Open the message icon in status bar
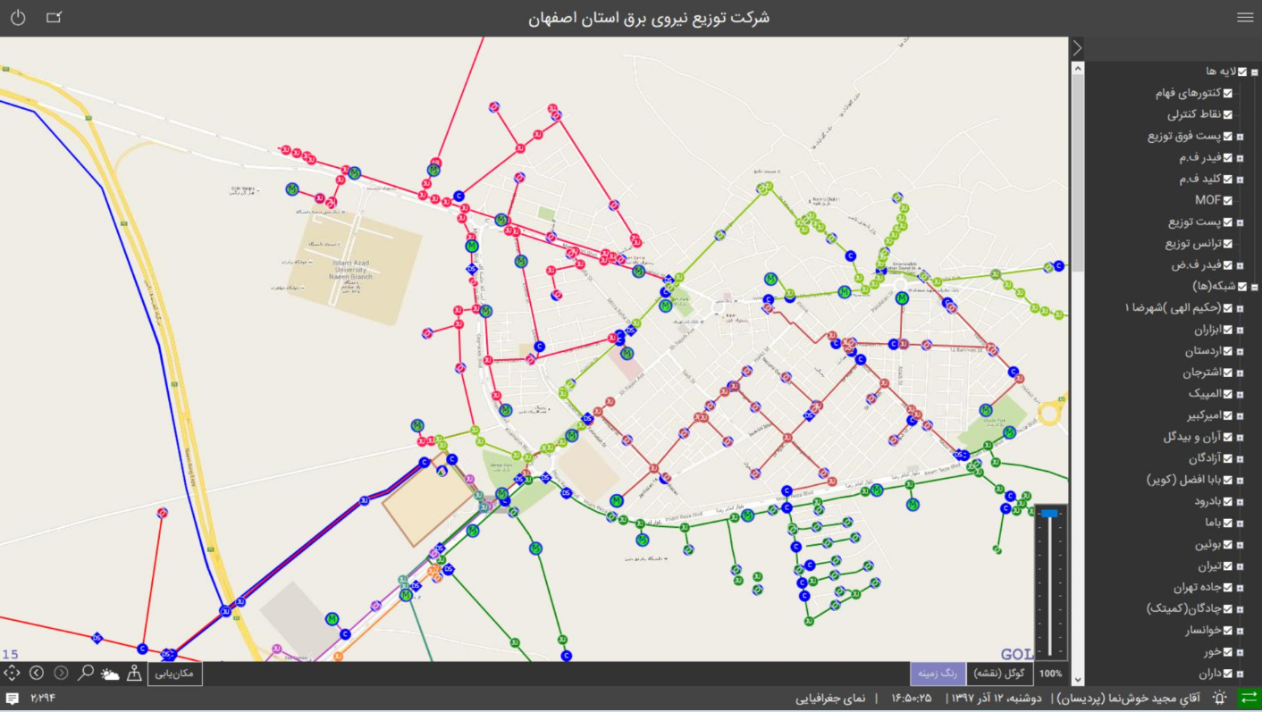This screenshot has height=712, width=1262. pos(13,698)
